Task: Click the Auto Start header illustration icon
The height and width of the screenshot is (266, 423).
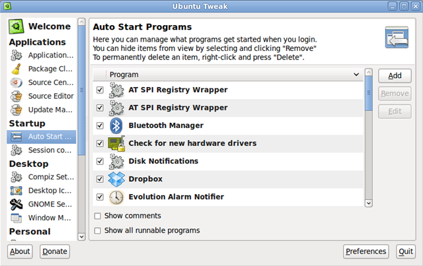Action: coord(397,37)
